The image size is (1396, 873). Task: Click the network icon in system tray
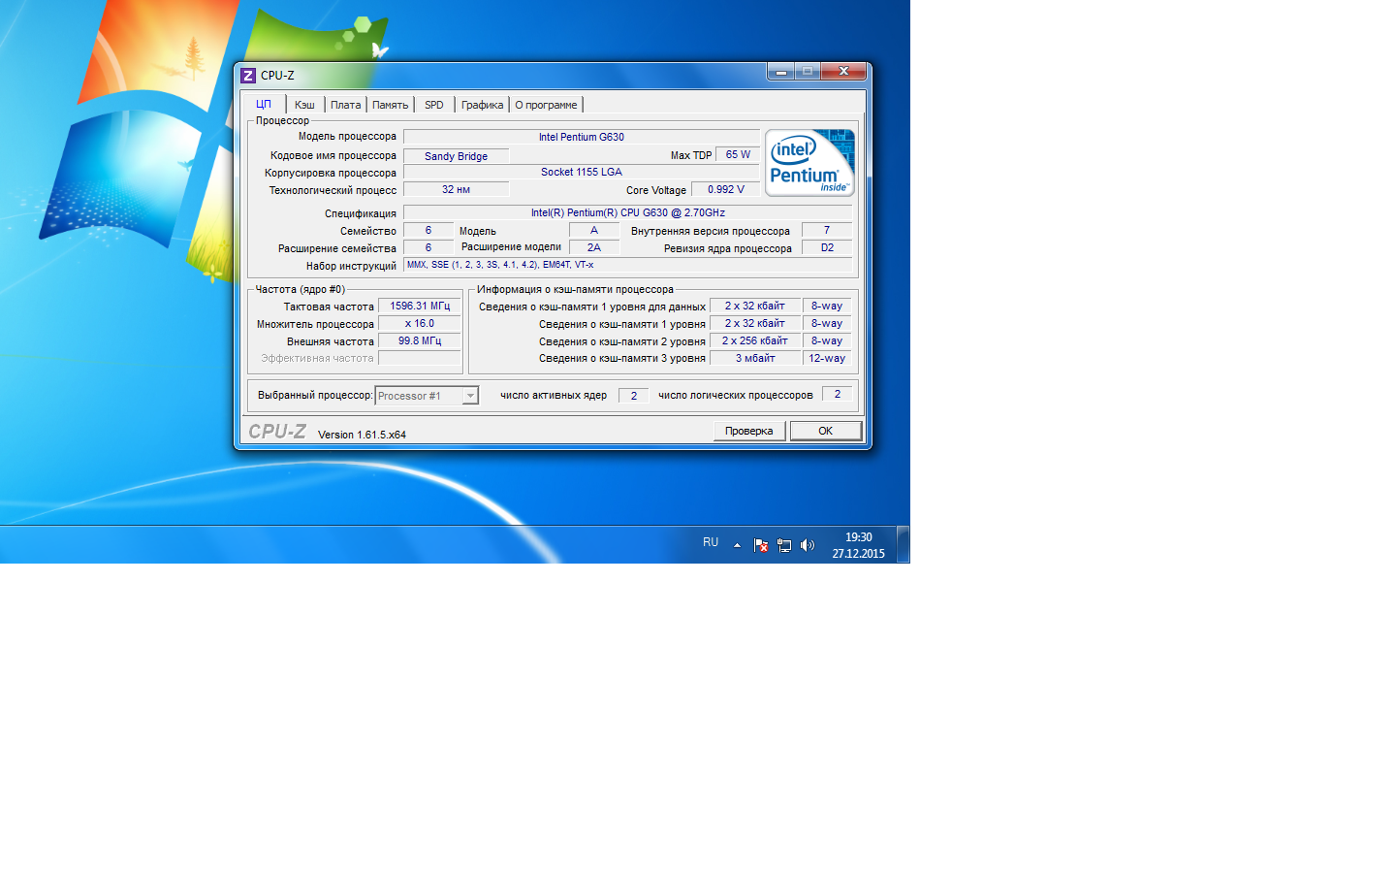tap(784, 545)
